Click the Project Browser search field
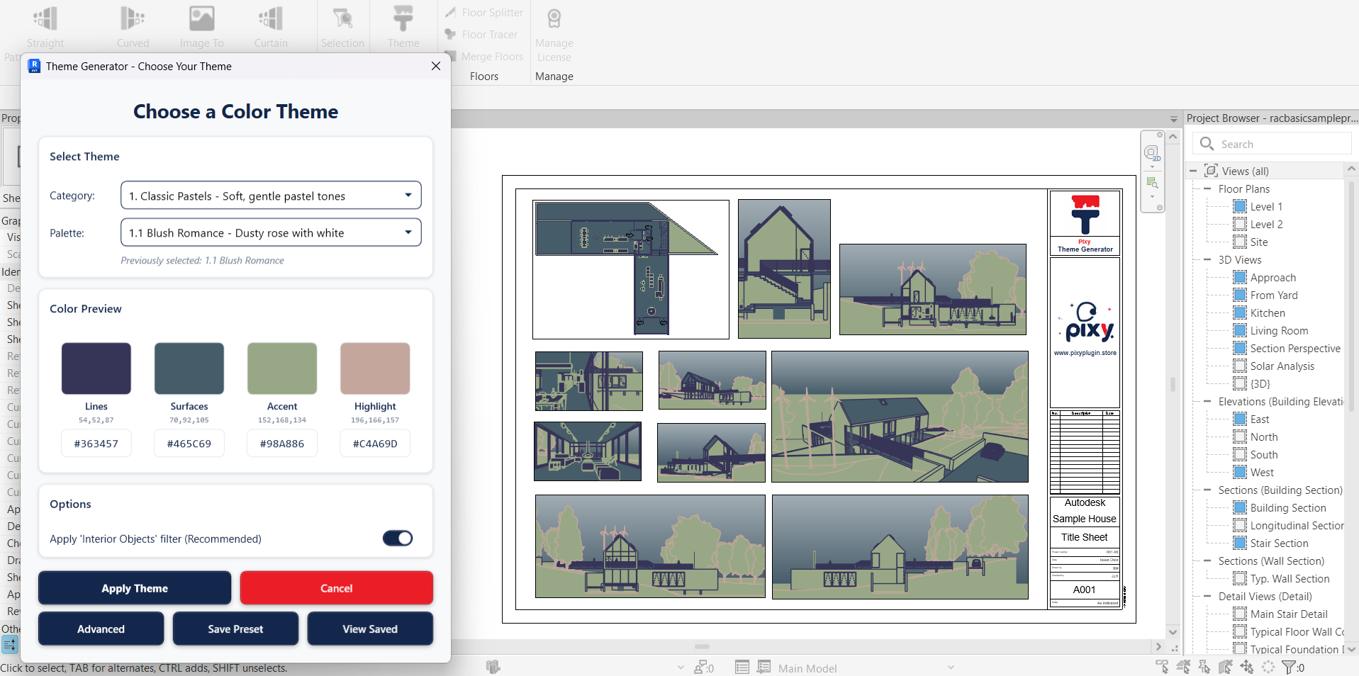 coord(1271,143)
